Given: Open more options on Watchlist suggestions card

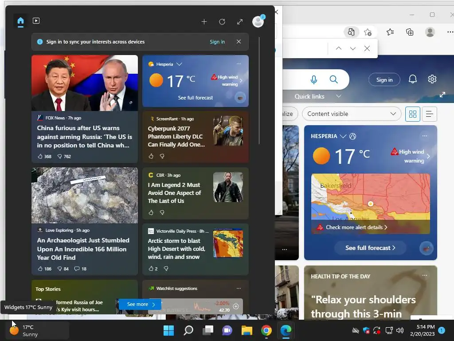Looking at the screenshot, I should tap(239, 288).
